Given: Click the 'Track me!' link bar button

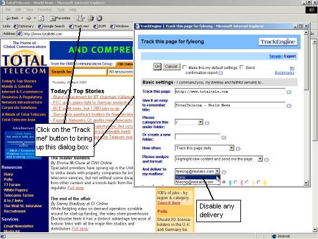Looking at the screenshot, I should tap(79, 26).
